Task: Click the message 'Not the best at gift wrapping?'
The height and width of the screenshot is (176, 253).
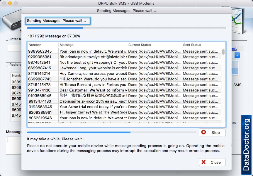Action: click(x=93, y=62)
